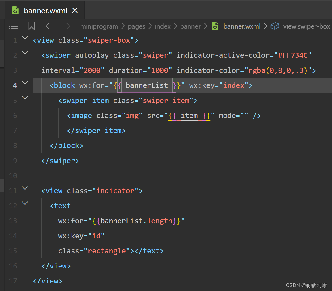Open miniprogram breadcrumb folder
Image resolution: width=332 pixels, height=291 pixels.
point(99,26)
